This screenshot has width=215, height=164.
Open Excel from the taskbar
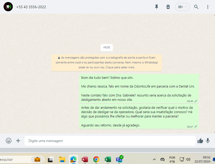pyautogui.click(x=108, y=159)
